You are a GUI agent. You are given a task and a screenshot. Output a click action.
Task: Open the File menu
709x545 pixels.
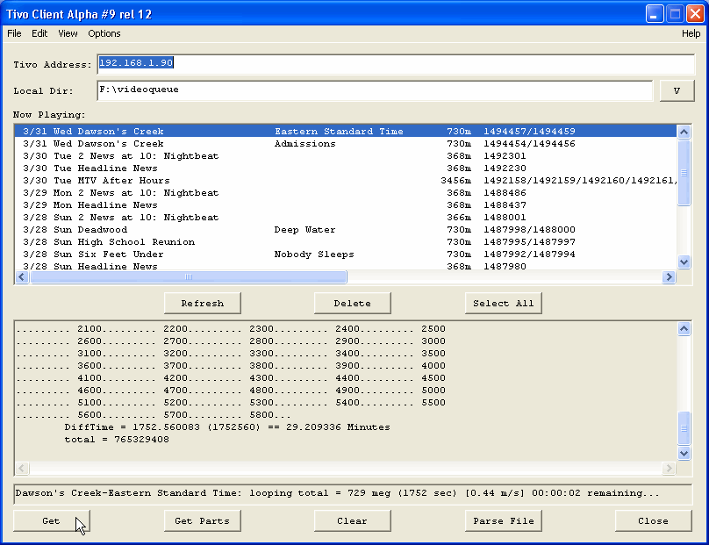pyautogui.click(x=14, y=33)
